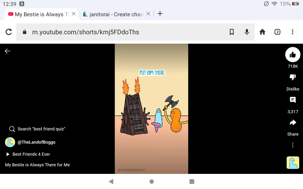Image resolution: width=303 pixels, height=189 pixels.
Task: Open the tab switcher showing 2 tabs
Action: click(x=277, y=32)
